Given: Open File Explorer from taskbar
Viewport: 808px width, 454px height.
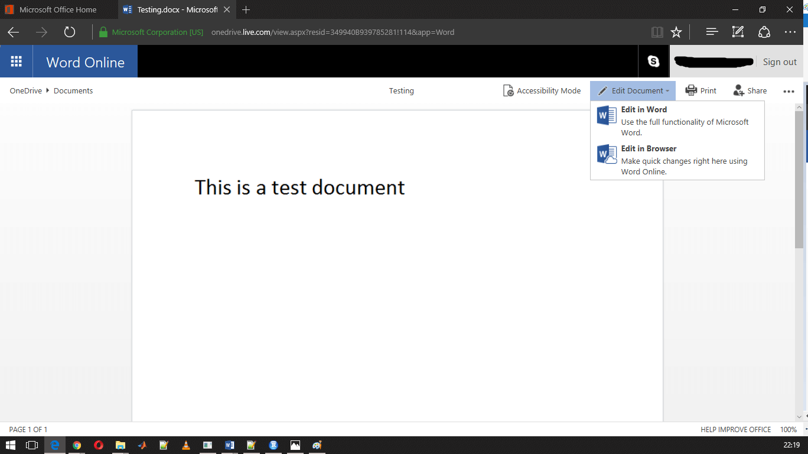Looking at the screenshot, I should point(120,445).
